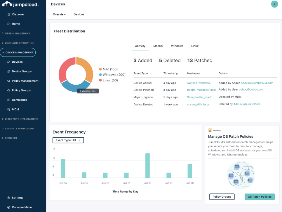This screenshot has height=212, width=282.
Task: Click the Jun 16 bar in chart
Action: [105, 175]
